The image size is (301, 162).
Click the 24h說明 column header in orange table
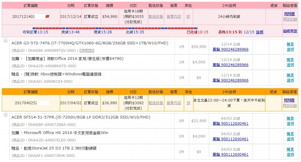click(x=229, y=92)
